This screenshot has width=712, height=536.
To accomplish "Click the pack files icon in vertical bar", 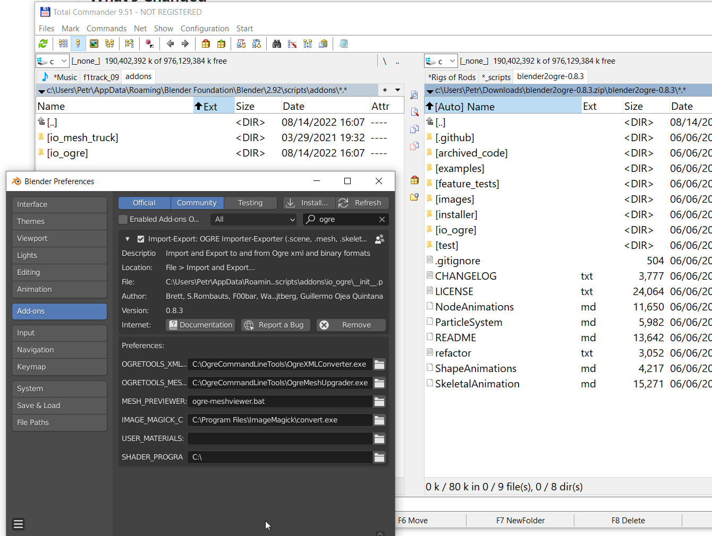I will tap(414, 180).
